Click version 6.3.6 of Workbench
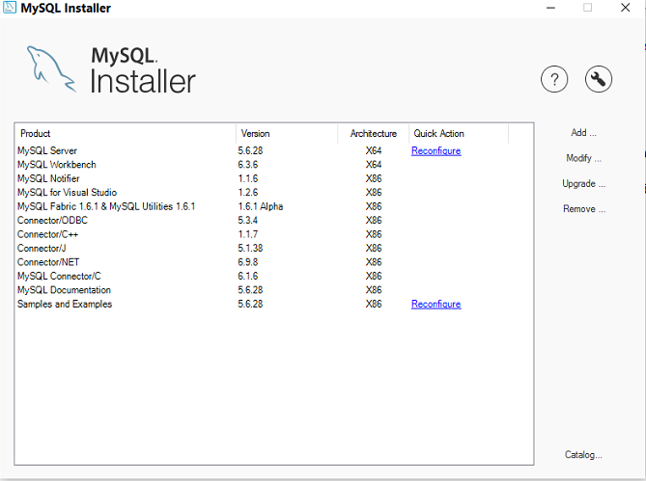 pyautogui.click(x=247, y=165)
